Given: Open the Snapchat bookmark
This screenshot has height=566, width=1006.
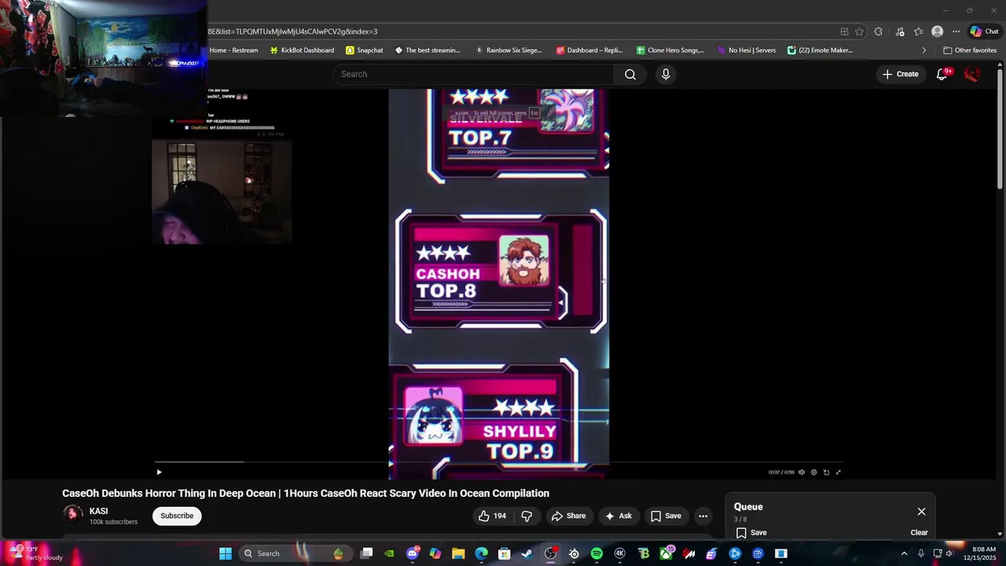Looking at the screenshot, I should [365, 50].
